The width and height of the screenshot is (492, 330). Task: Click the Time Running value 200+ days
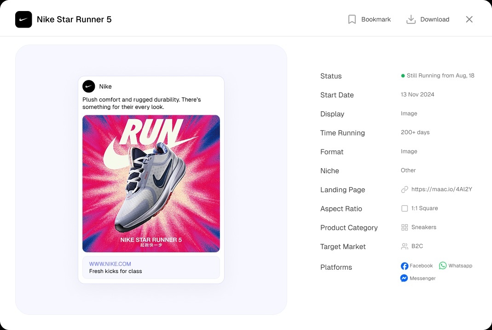pos(415,132)
